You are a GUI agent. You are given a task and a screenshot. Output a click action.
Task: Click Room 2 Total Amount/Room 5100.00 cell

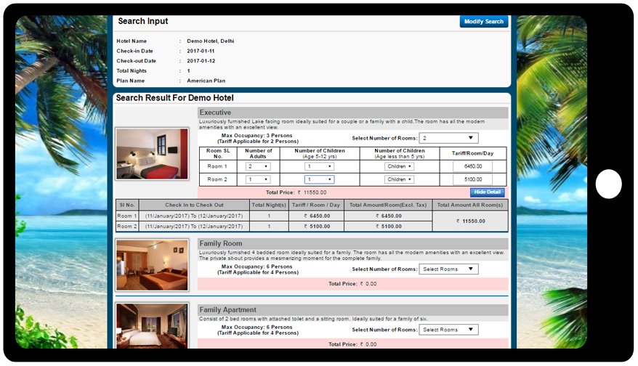pyautogui.click(x=388, y=227)
